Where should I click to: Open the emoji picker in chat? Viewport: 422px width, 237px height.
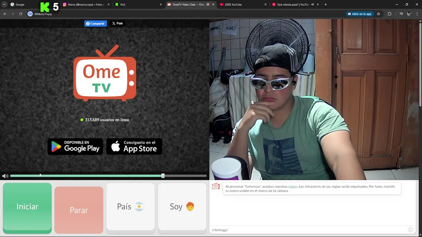pos(410,230)
